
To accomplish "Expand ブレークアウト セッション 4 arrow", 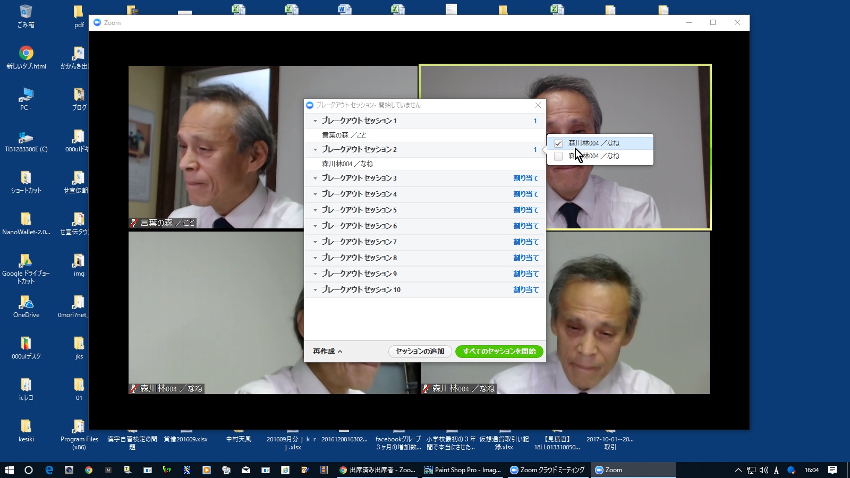I will tap(315, 194).
